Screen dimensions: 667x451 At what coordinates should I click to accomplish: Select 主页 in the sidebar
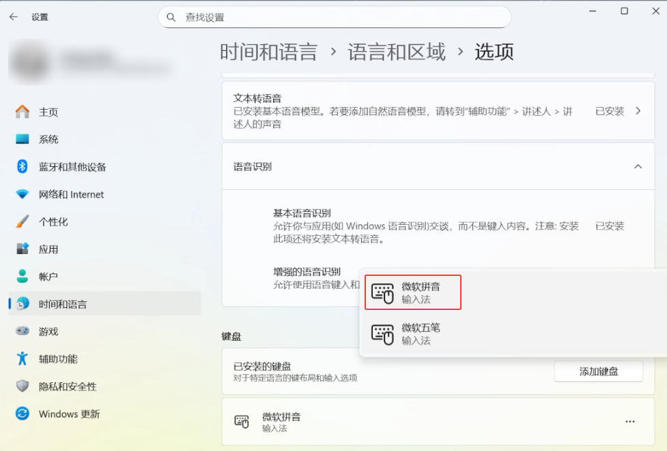[104, 112]
